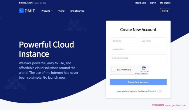This screenshot has height=110, width=189.
Task: Open Term of Service in the navbar
Action: [77, 11]
